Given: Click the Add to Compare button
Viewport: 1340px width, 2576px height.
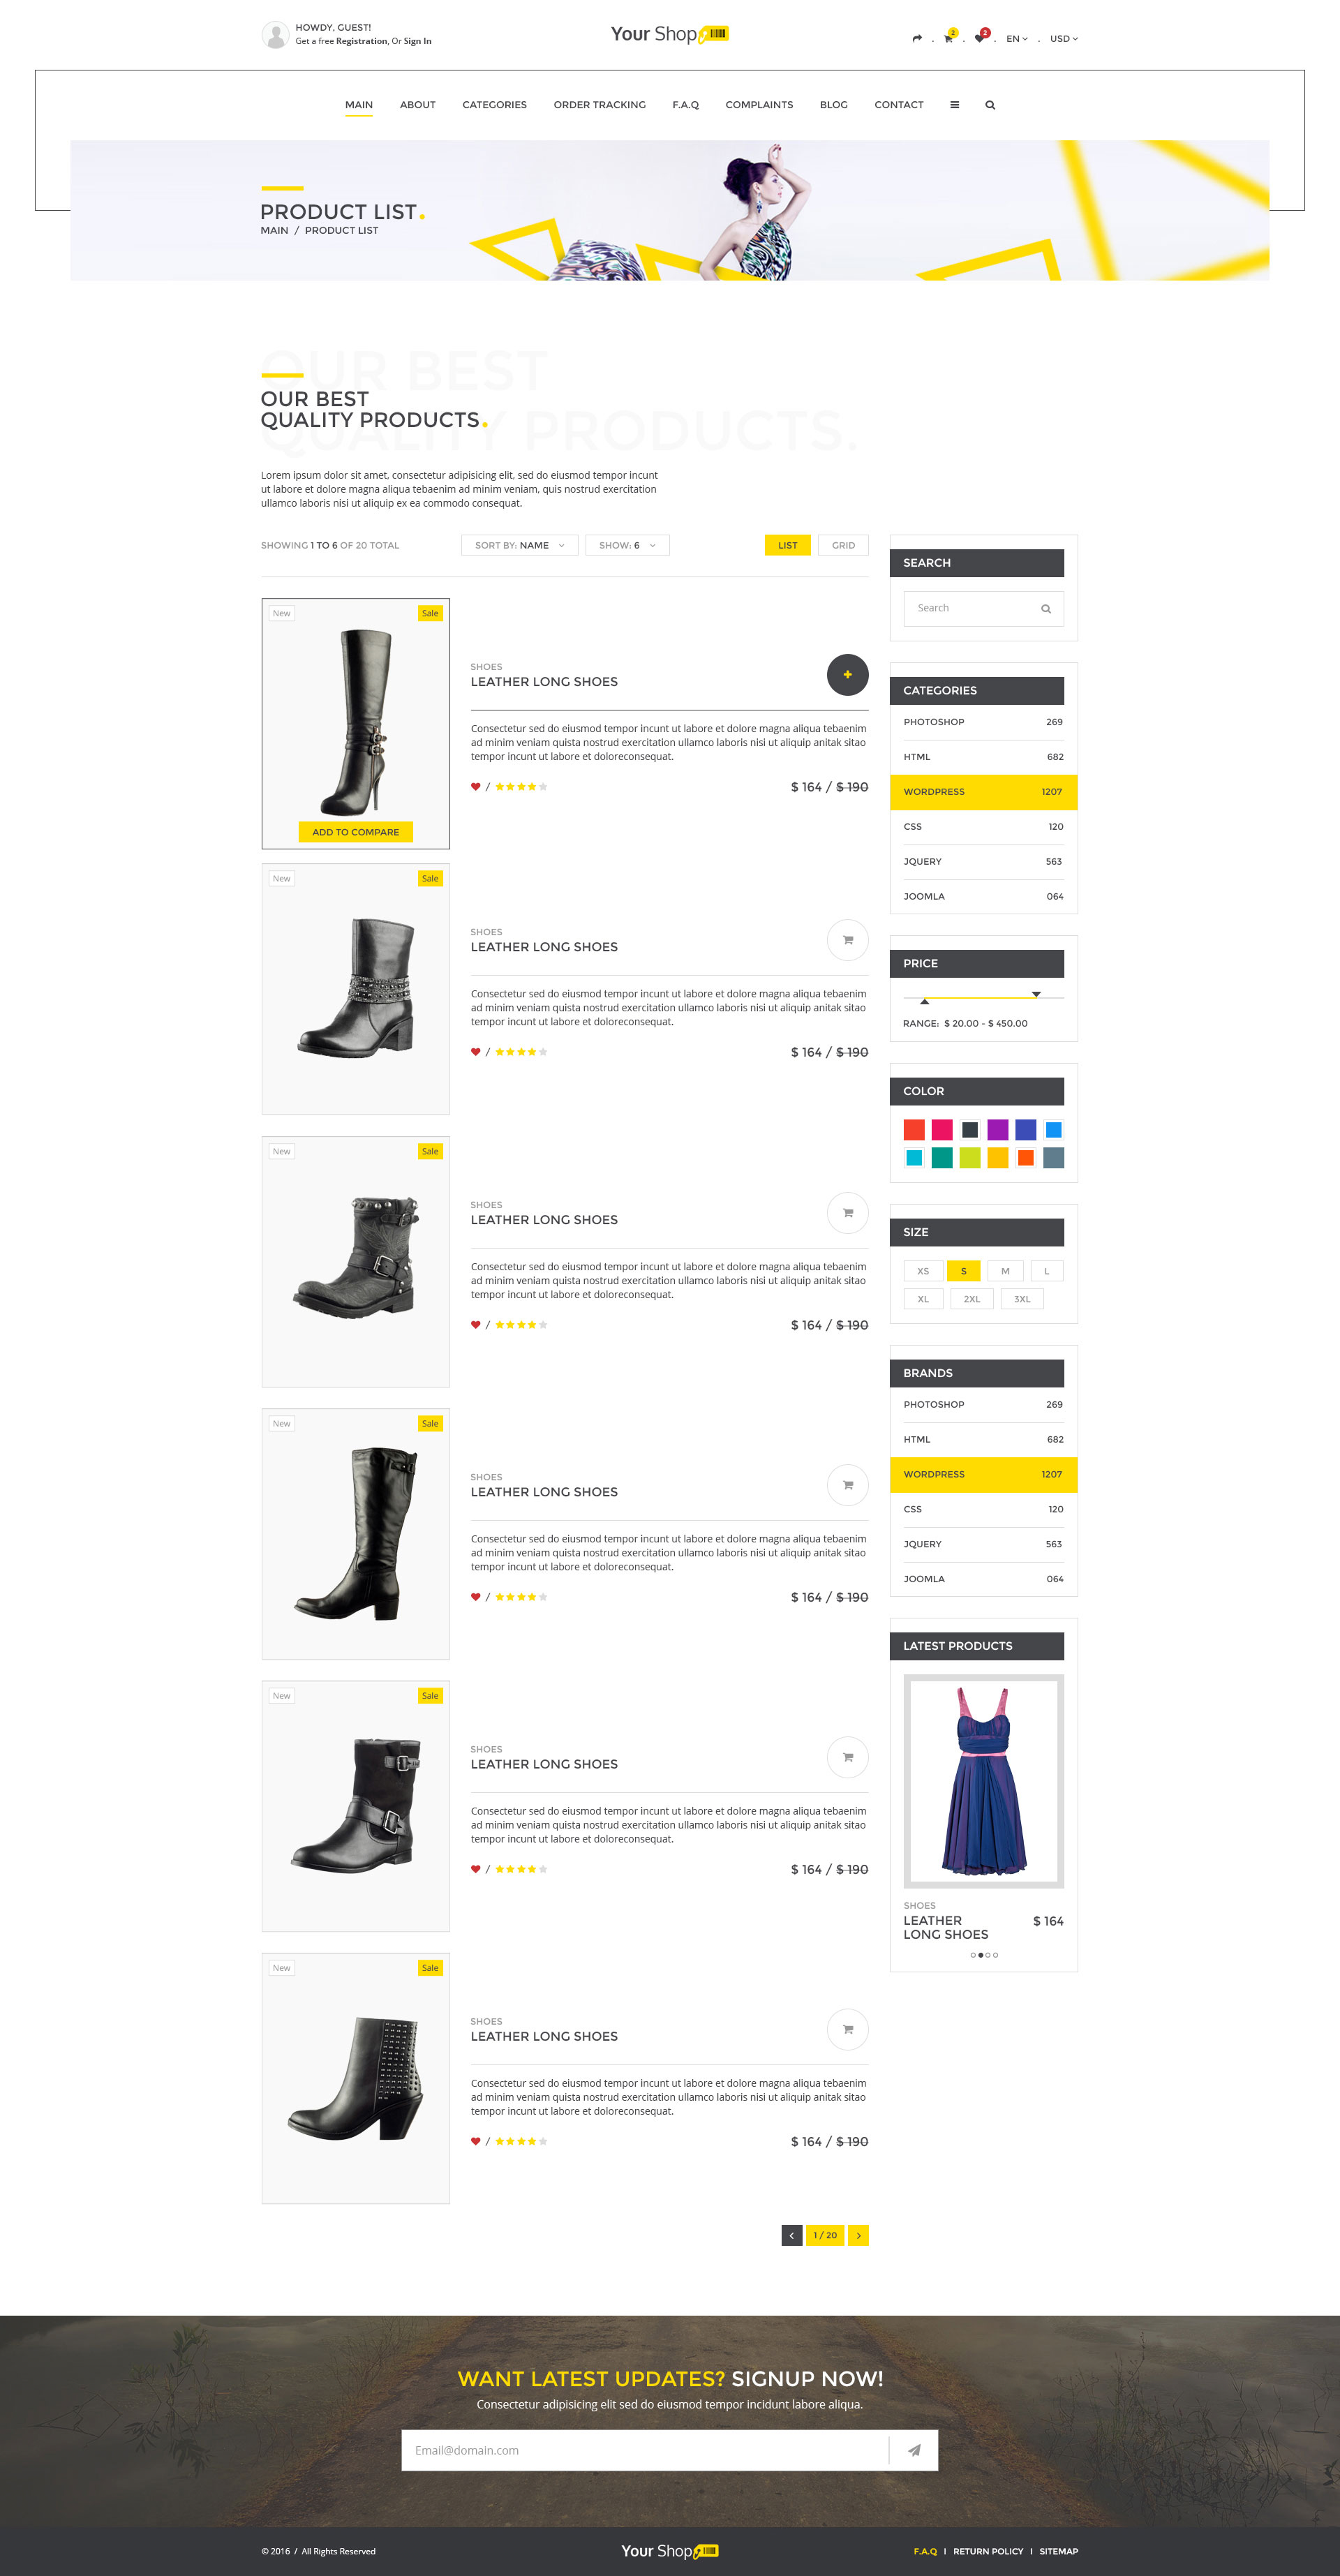Looking at the screenshot, I should pos(355,832).
